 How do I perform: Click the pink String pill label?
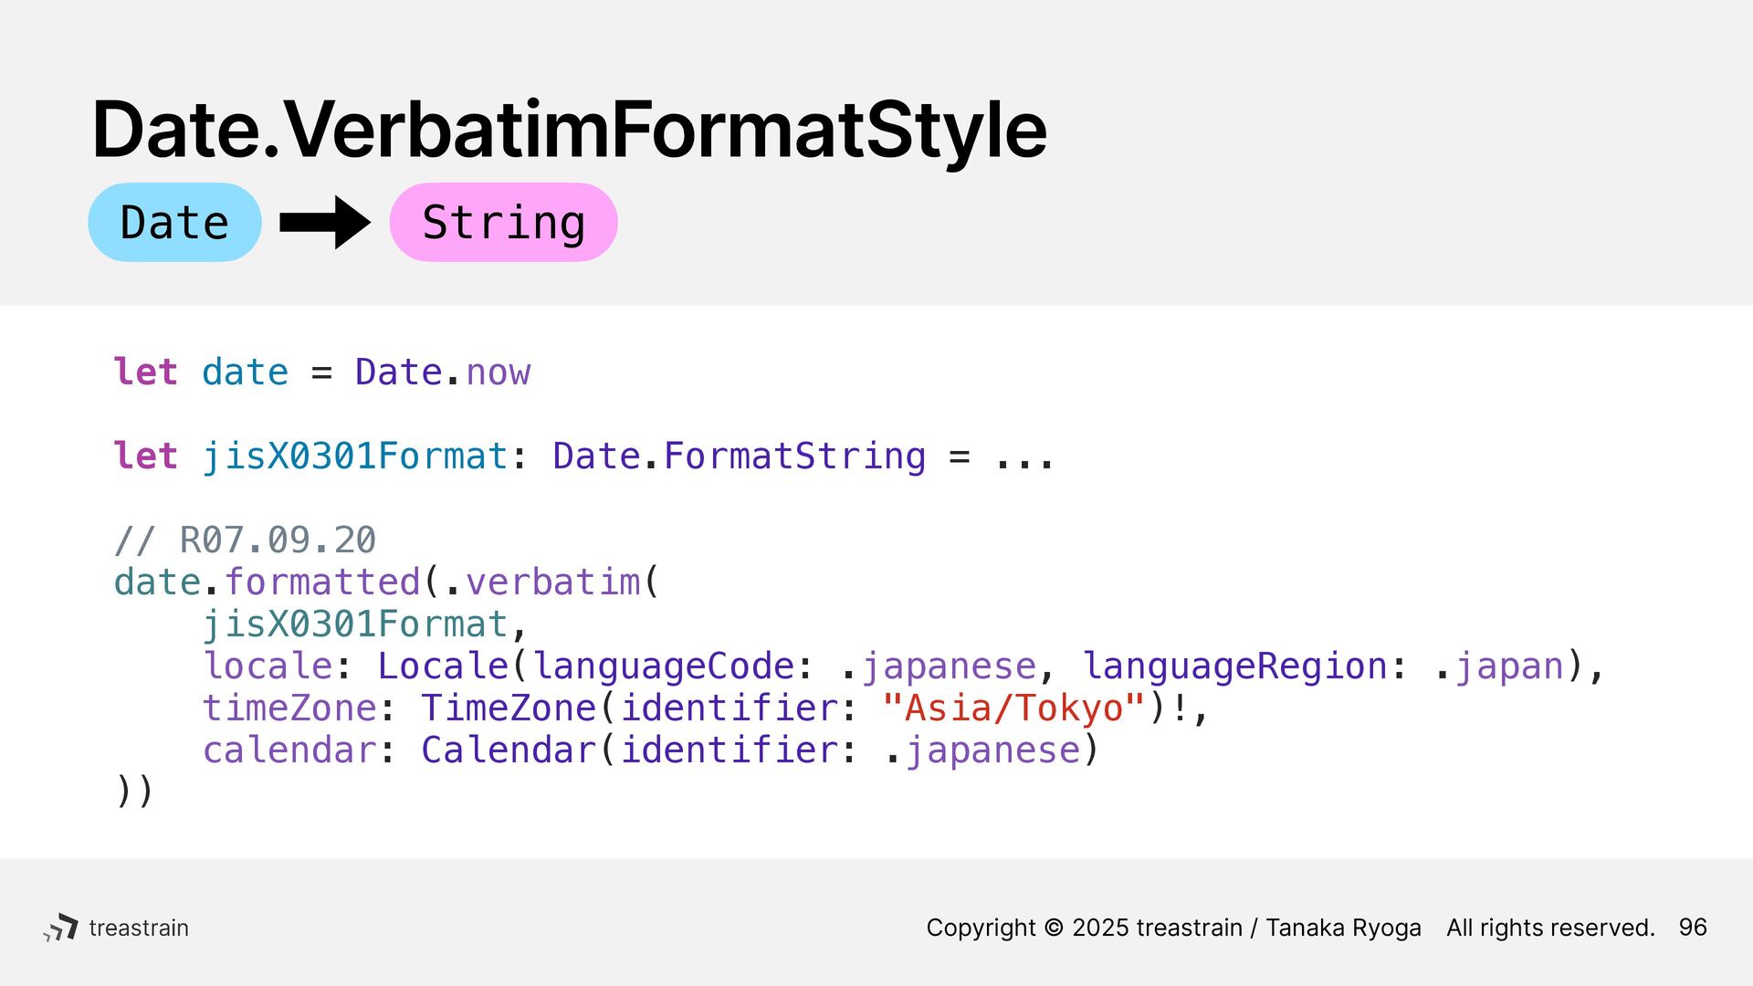tap(503, 223)
